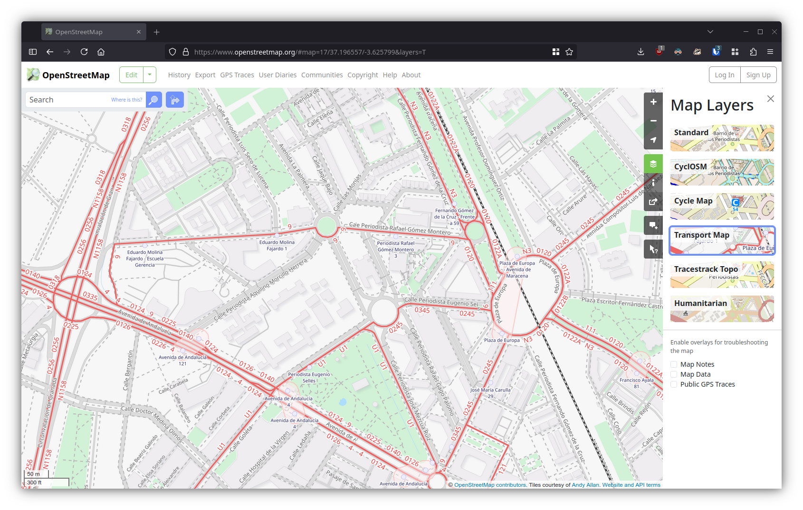Open the QR code icon in address bar

(x=556, y=52)
